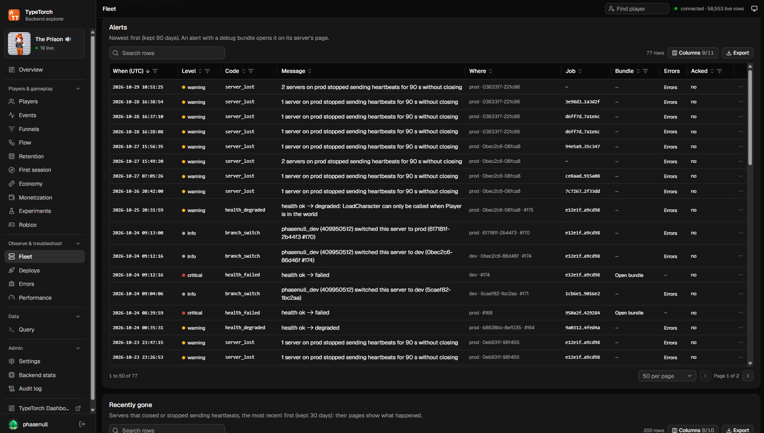This screenshot has width=764, height=433.
Task: Click filter icon on Acked column
Action: (x=720, y=71)
